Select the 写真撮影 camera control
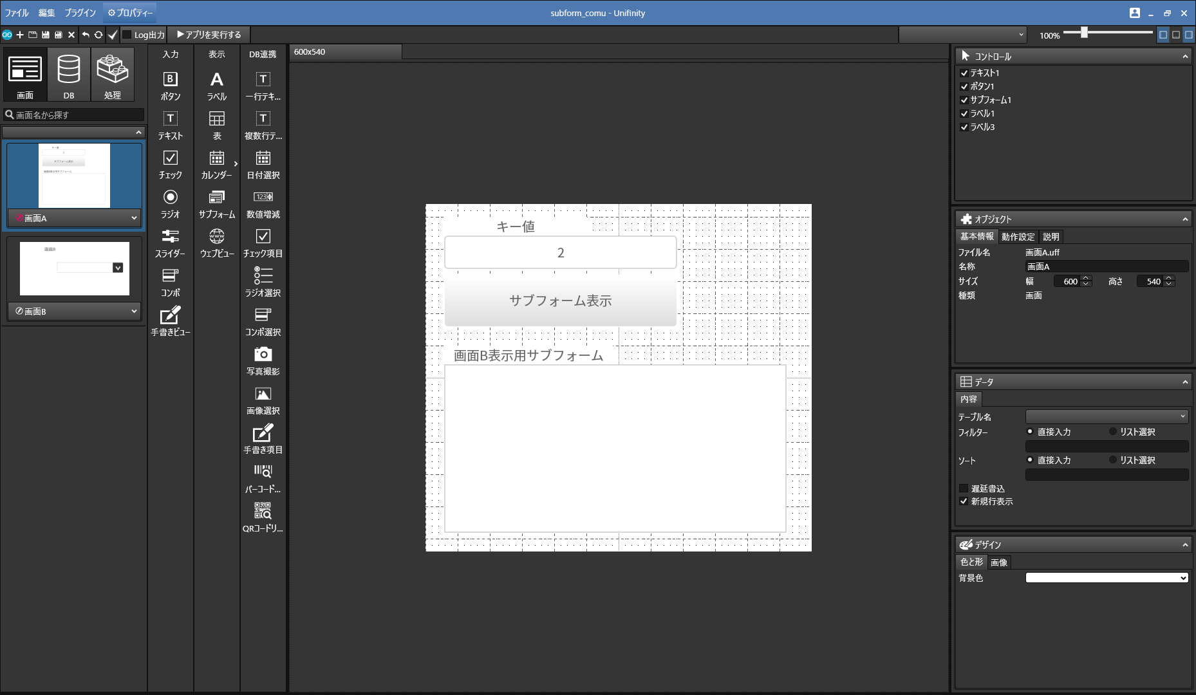1196x695 pixels. tap(263, 360)
